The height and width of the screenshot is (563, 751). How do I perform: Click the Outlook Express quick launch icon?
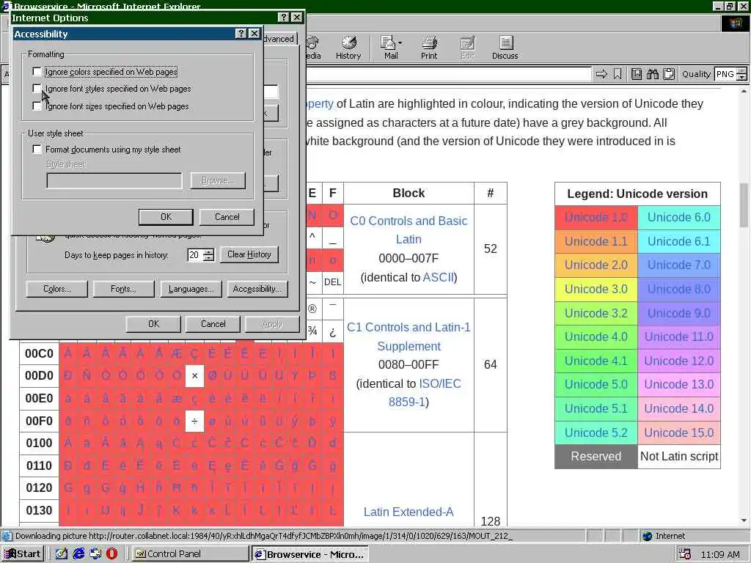[95, 553]
